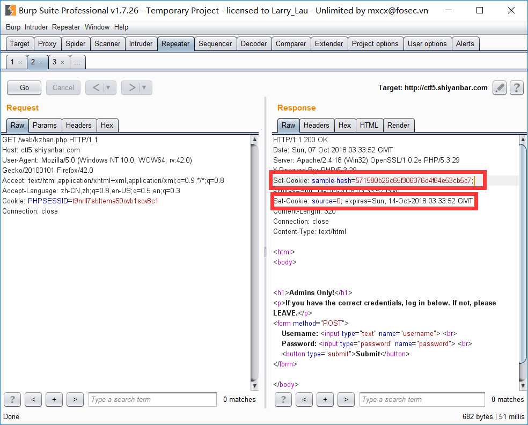Click the PHPSESSID cookie value in request
Image resolution: width=528 pixels, height=425 pixels.
(x=115, y=201)
